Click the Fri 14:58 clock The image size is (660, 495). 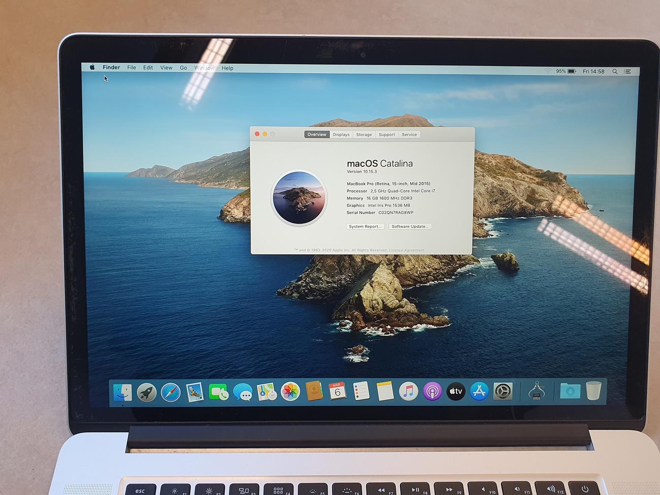(x=593, y=72)
